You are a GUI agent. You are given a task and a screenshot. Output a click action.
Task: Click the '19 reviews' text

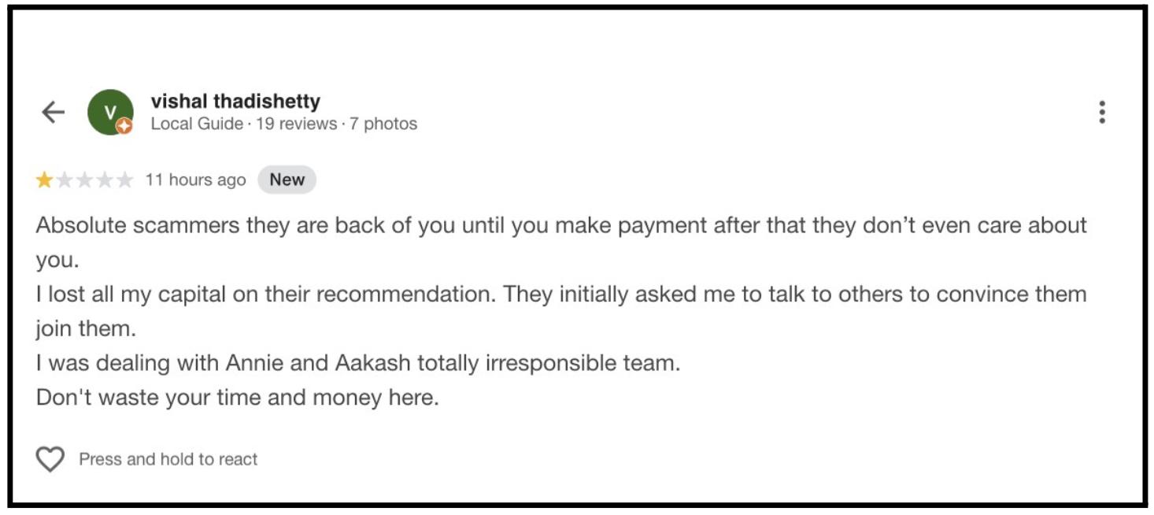point(296,124)
